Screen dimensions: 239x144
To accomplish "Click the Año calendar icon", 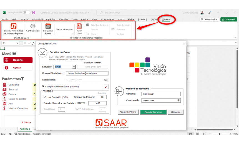I will (x=4, y=103).
